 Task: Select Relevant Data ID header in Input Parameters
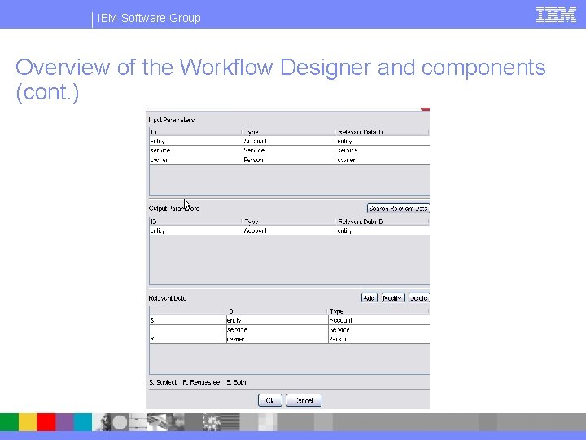pos(383,132)
